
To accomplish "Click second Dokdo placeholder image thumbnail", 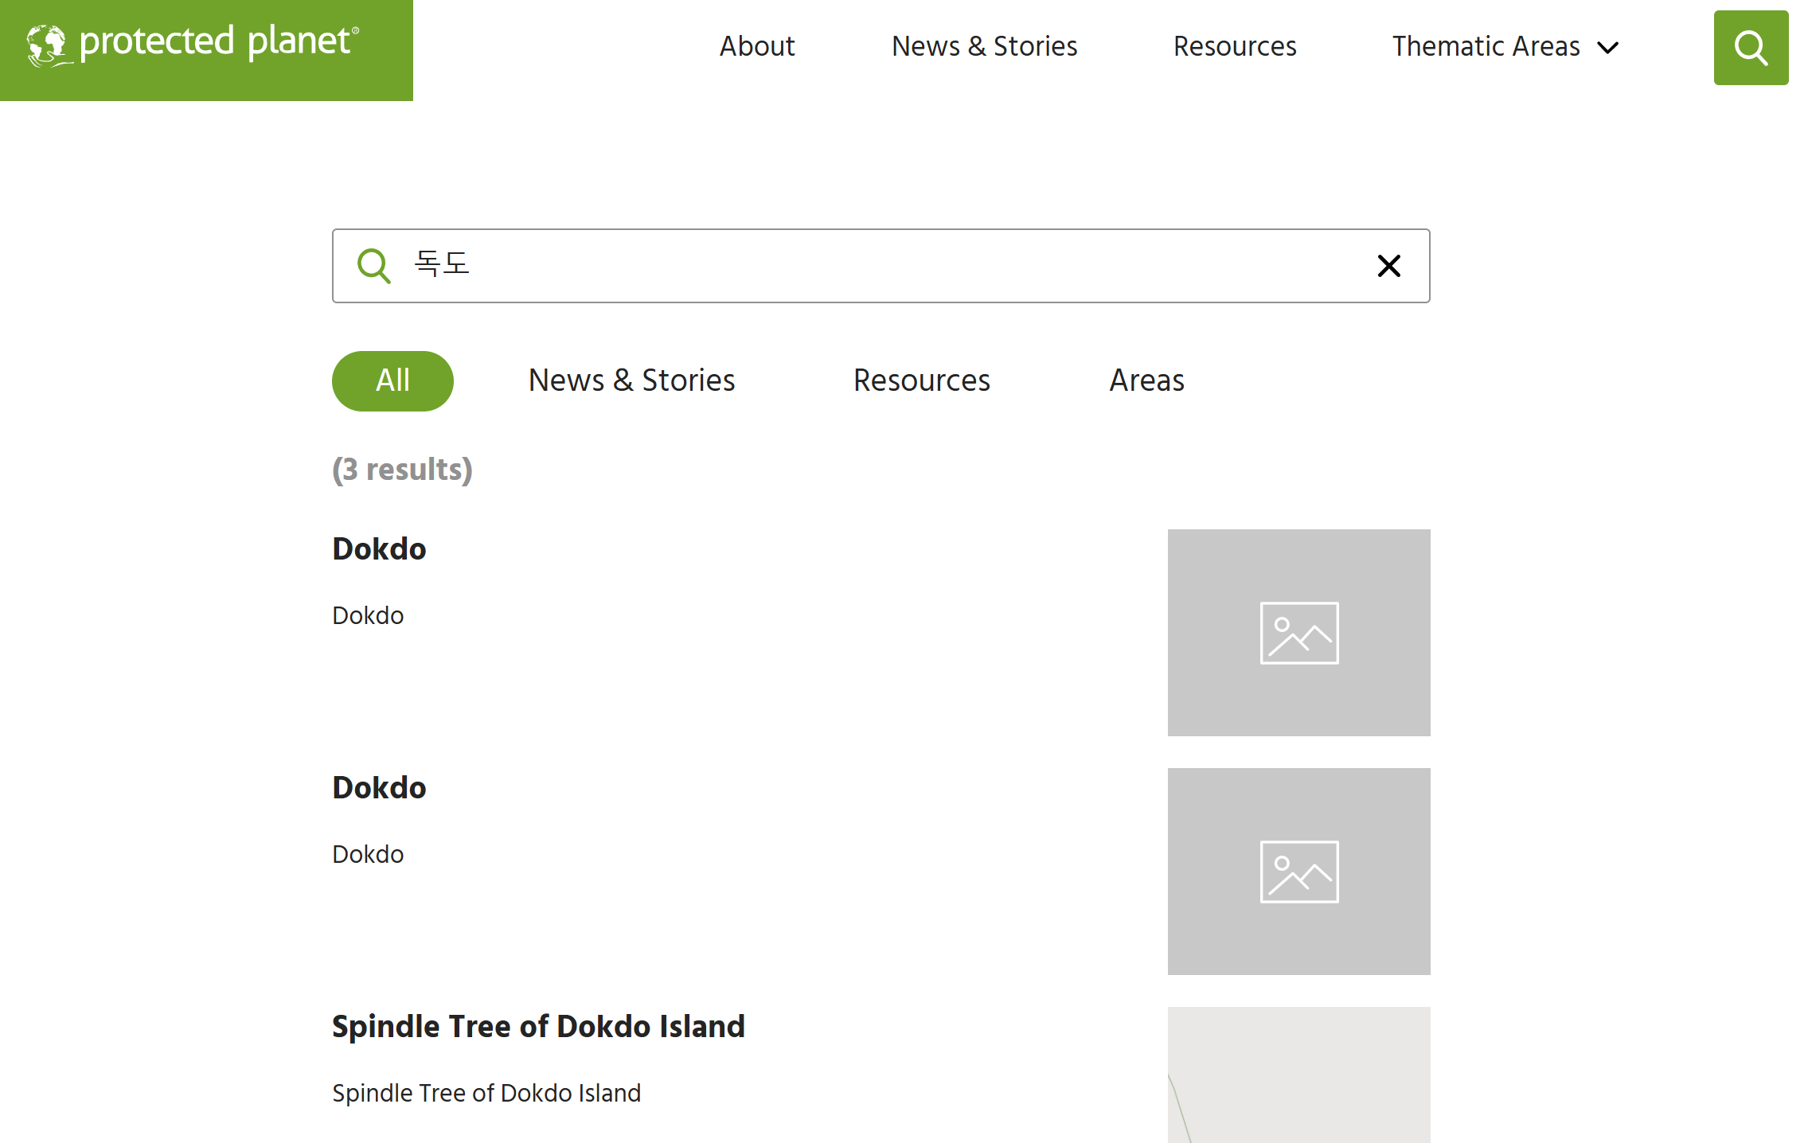I will tap(1298, 872).
